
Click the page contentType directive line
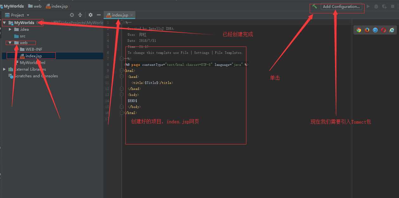186,65
